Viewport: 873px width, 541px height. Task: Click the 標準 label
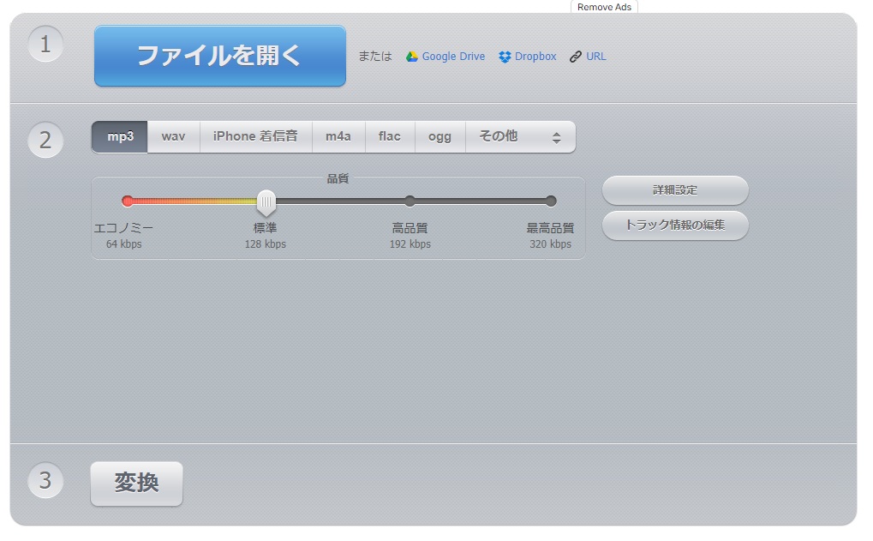[265, 228]
